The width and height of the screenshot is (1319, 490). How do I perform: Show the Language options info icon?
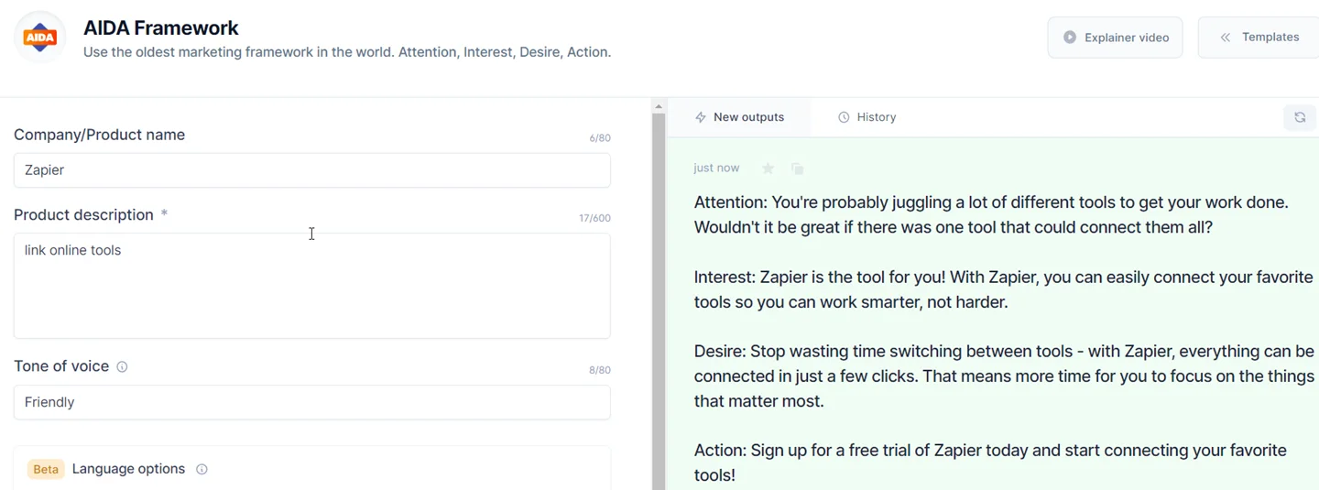(202, 469)
